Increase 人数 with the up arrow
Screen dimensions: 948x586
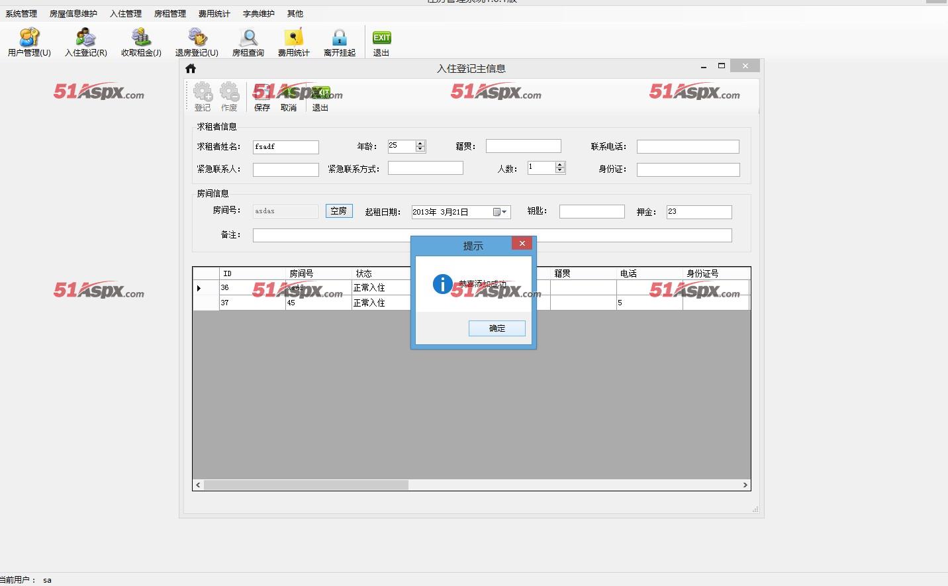coord(560,164)
